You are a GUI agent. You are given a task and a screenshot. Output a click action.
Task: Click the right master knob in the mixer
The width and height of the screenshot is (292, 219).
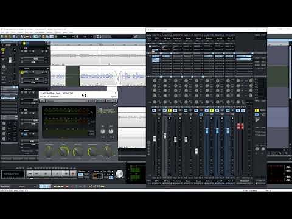click(263, 149)
